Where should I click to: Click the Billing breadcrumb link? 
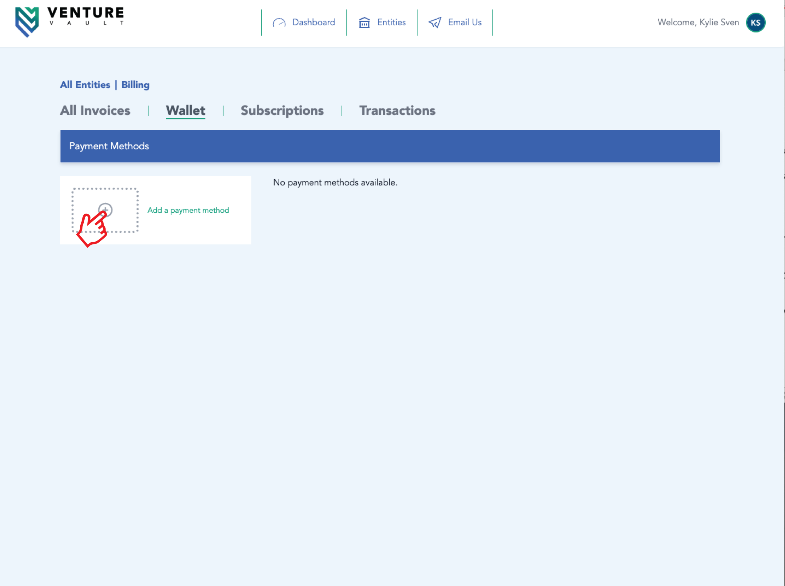click(135, 85)
